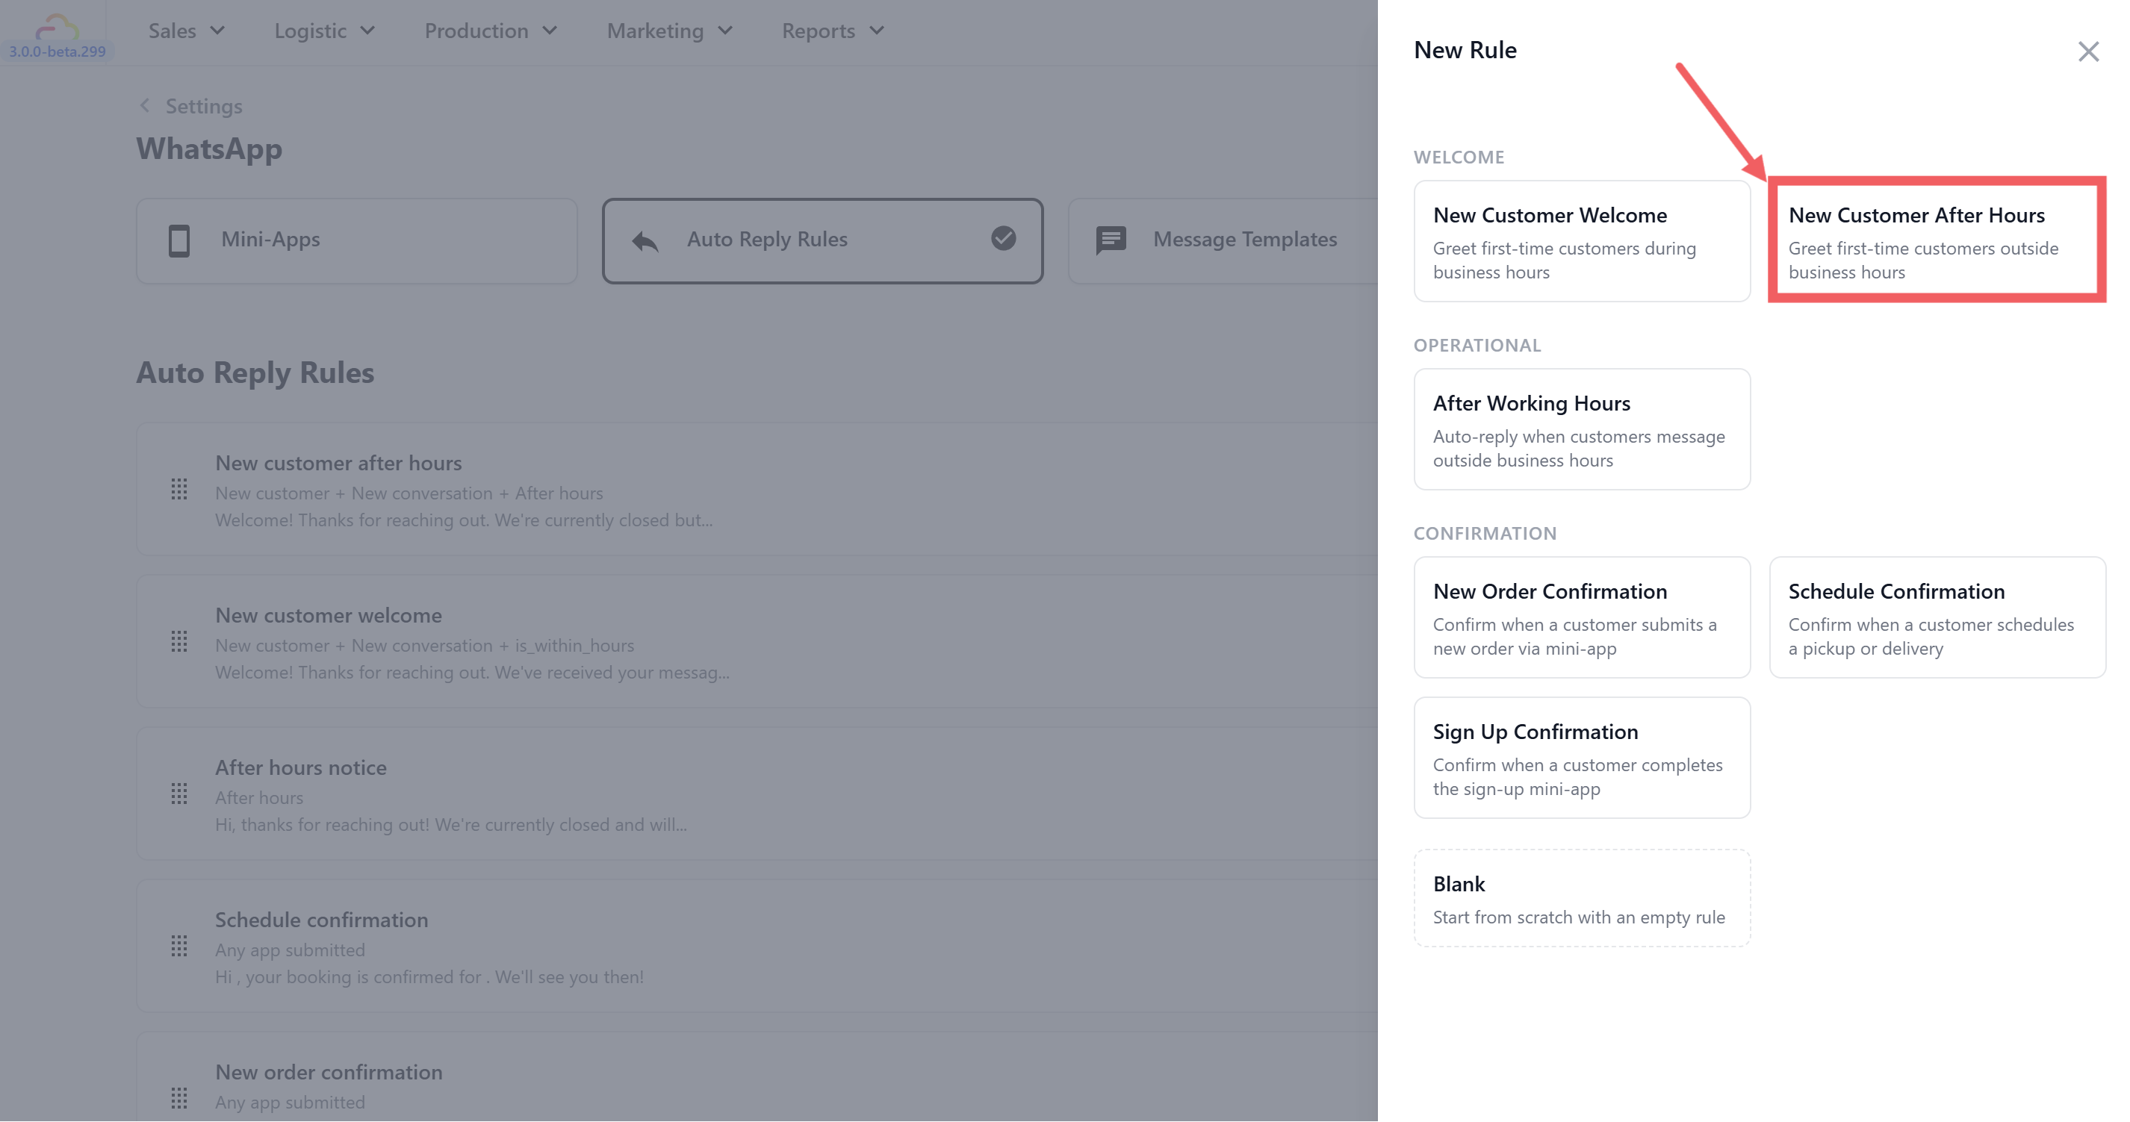Screen dimensions: 2130x1122
Task: Click the Message Templates chat icon
Action: [x=1111, y=240]
